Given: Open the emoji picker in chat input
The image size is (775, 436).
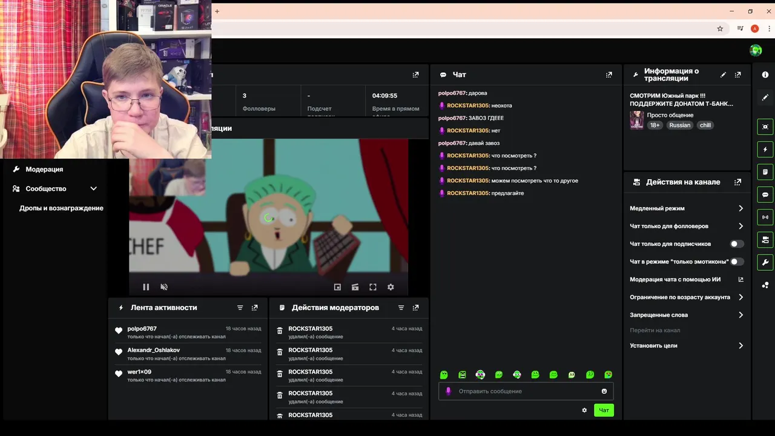Looking at the screenshot, I should [604, 391].
